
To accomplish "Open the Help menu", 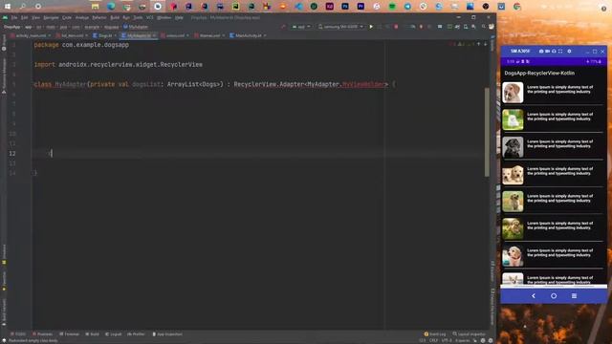I will (179, 17).
